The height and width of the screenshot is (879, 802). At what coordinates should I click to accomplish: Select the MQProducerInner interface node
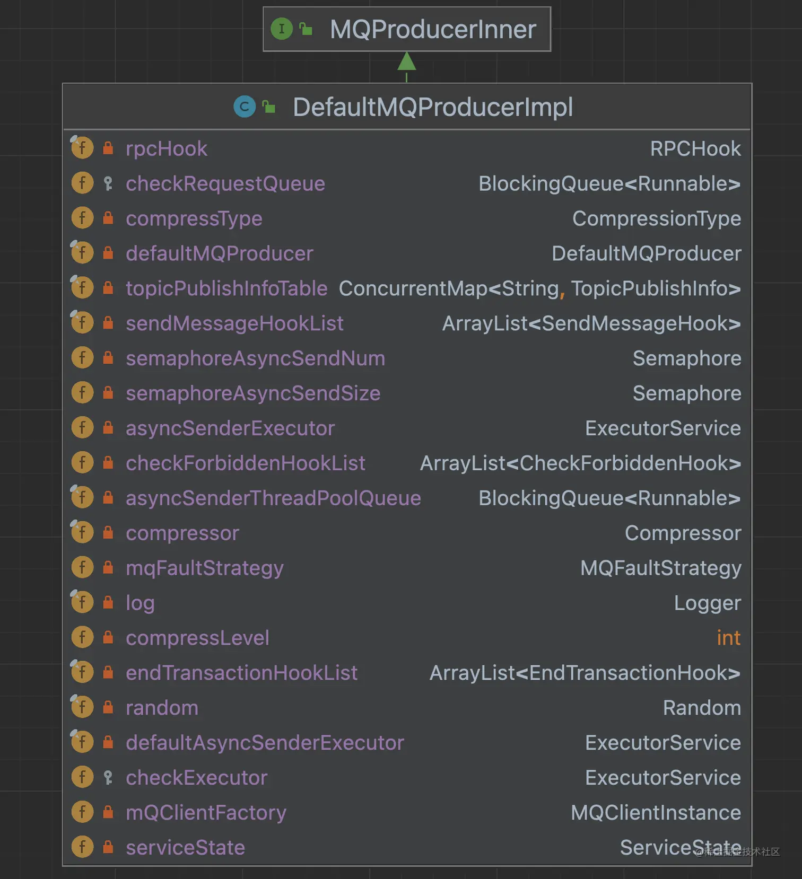coord(432,29)
